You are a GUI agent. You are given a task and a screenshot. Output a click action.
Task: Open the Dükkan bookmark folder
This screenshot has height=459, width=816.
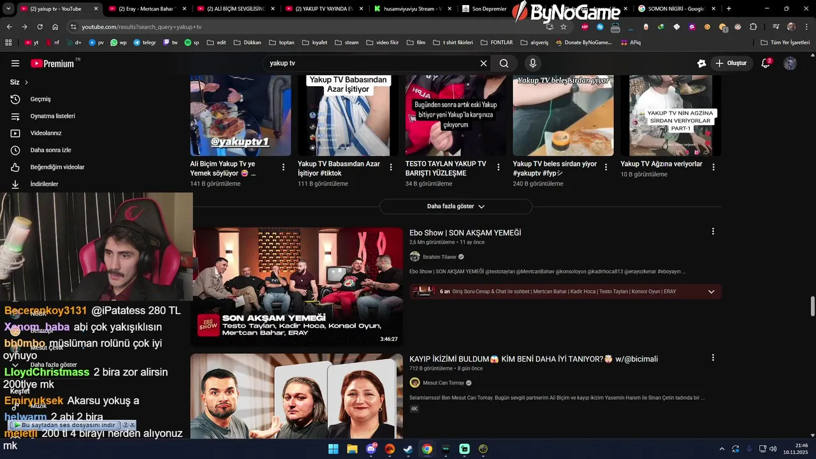click(247, 43)
